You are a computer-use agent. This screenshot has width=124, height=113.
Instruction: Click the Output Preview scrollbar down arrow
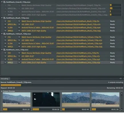122,110
